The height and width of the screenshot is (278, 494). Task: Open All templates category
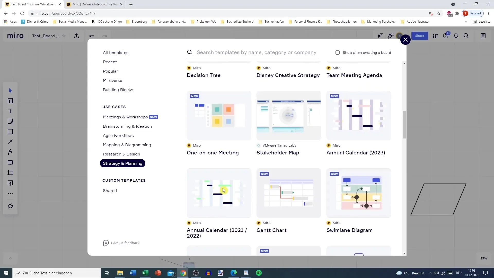point(116,53)
